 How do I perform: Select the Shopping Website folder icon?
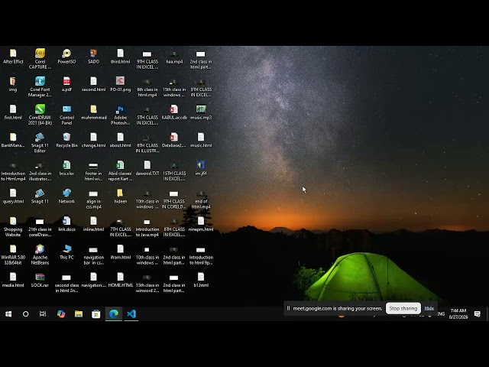13,226
